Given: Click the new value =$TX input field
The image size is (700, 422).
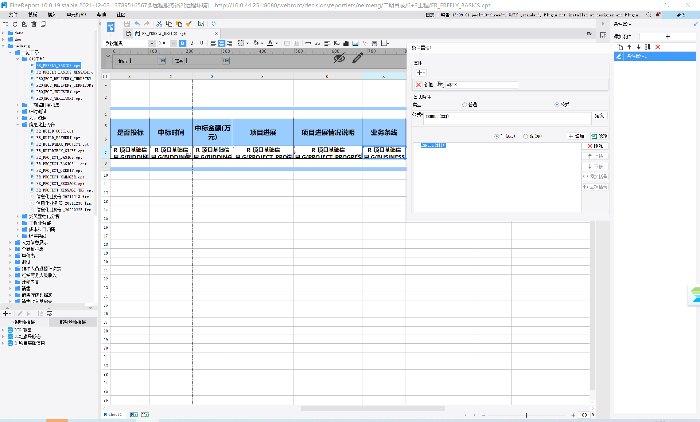Looking at the screenshot, I should pos(481,85).
